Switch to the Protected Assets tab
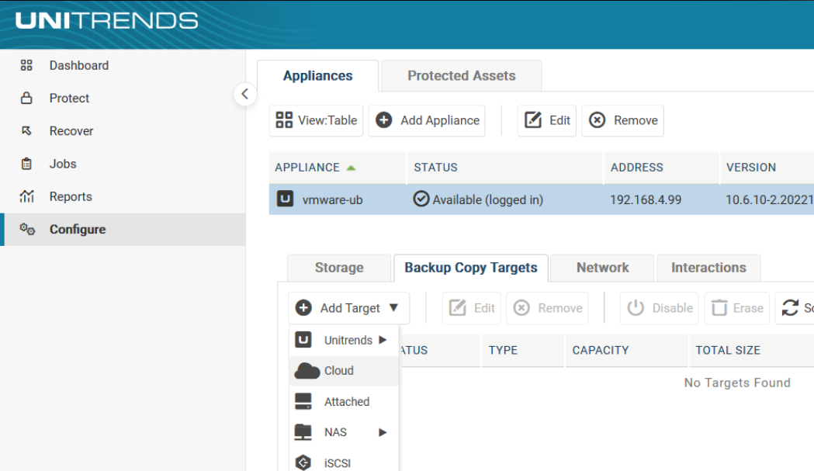 (462, 76)
